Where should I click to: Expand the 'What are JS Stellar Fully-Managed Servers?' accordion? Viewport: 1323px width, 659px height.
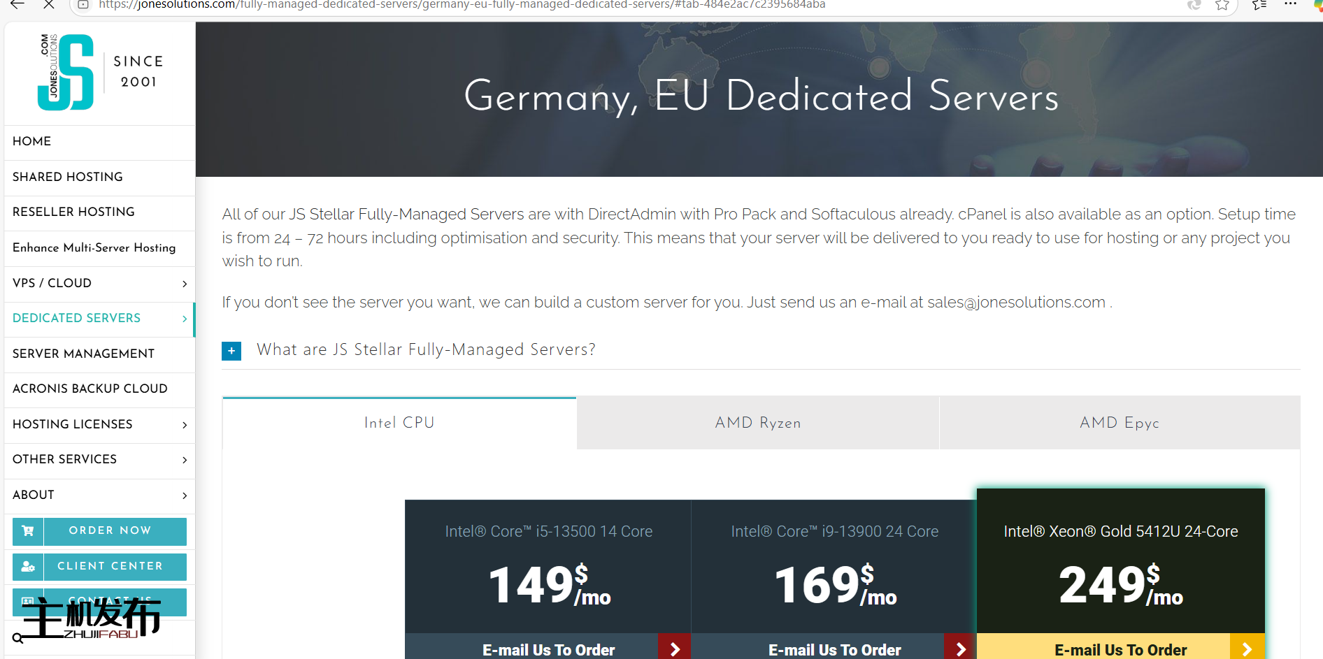[231, 351]
